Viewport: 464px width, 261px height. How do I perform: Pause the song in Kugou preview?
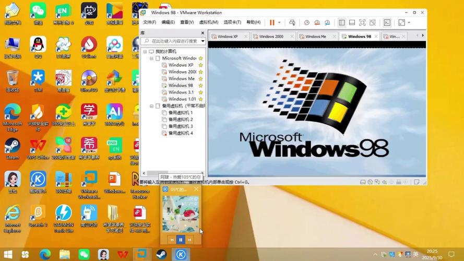181,240
